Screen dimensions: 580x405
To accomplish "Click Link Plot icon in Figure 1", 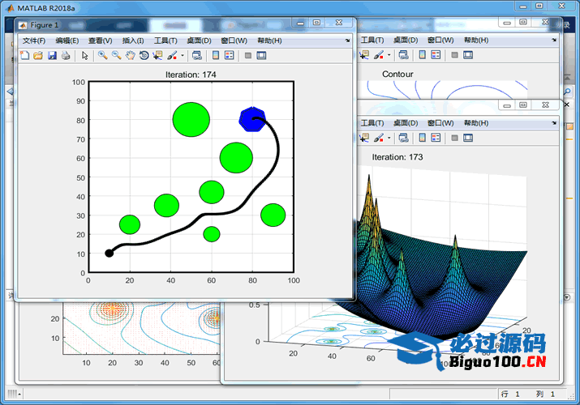I will pyautogui.click(x=197, y=55).
